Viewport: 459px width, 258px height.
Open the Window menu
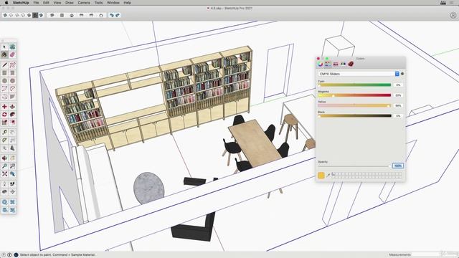[113, 3]
